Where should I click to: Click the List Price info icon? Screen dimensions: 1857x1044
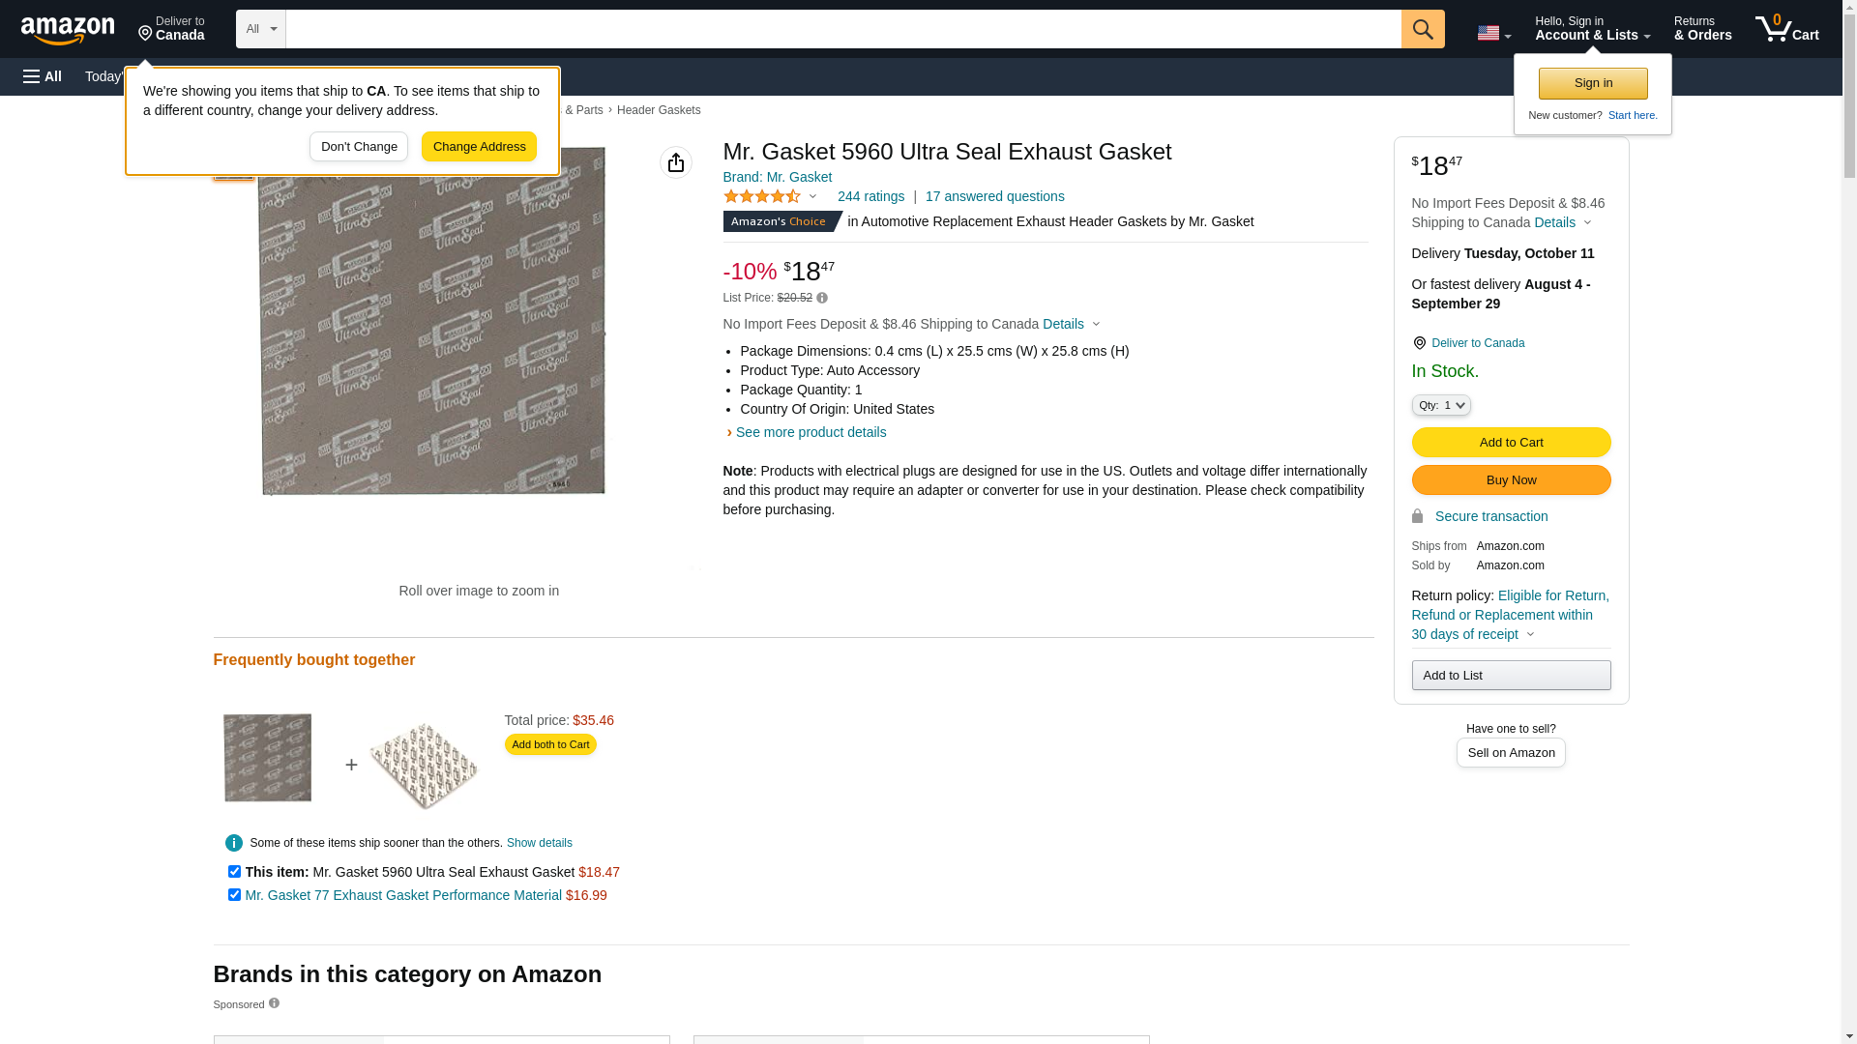(822, 298)
